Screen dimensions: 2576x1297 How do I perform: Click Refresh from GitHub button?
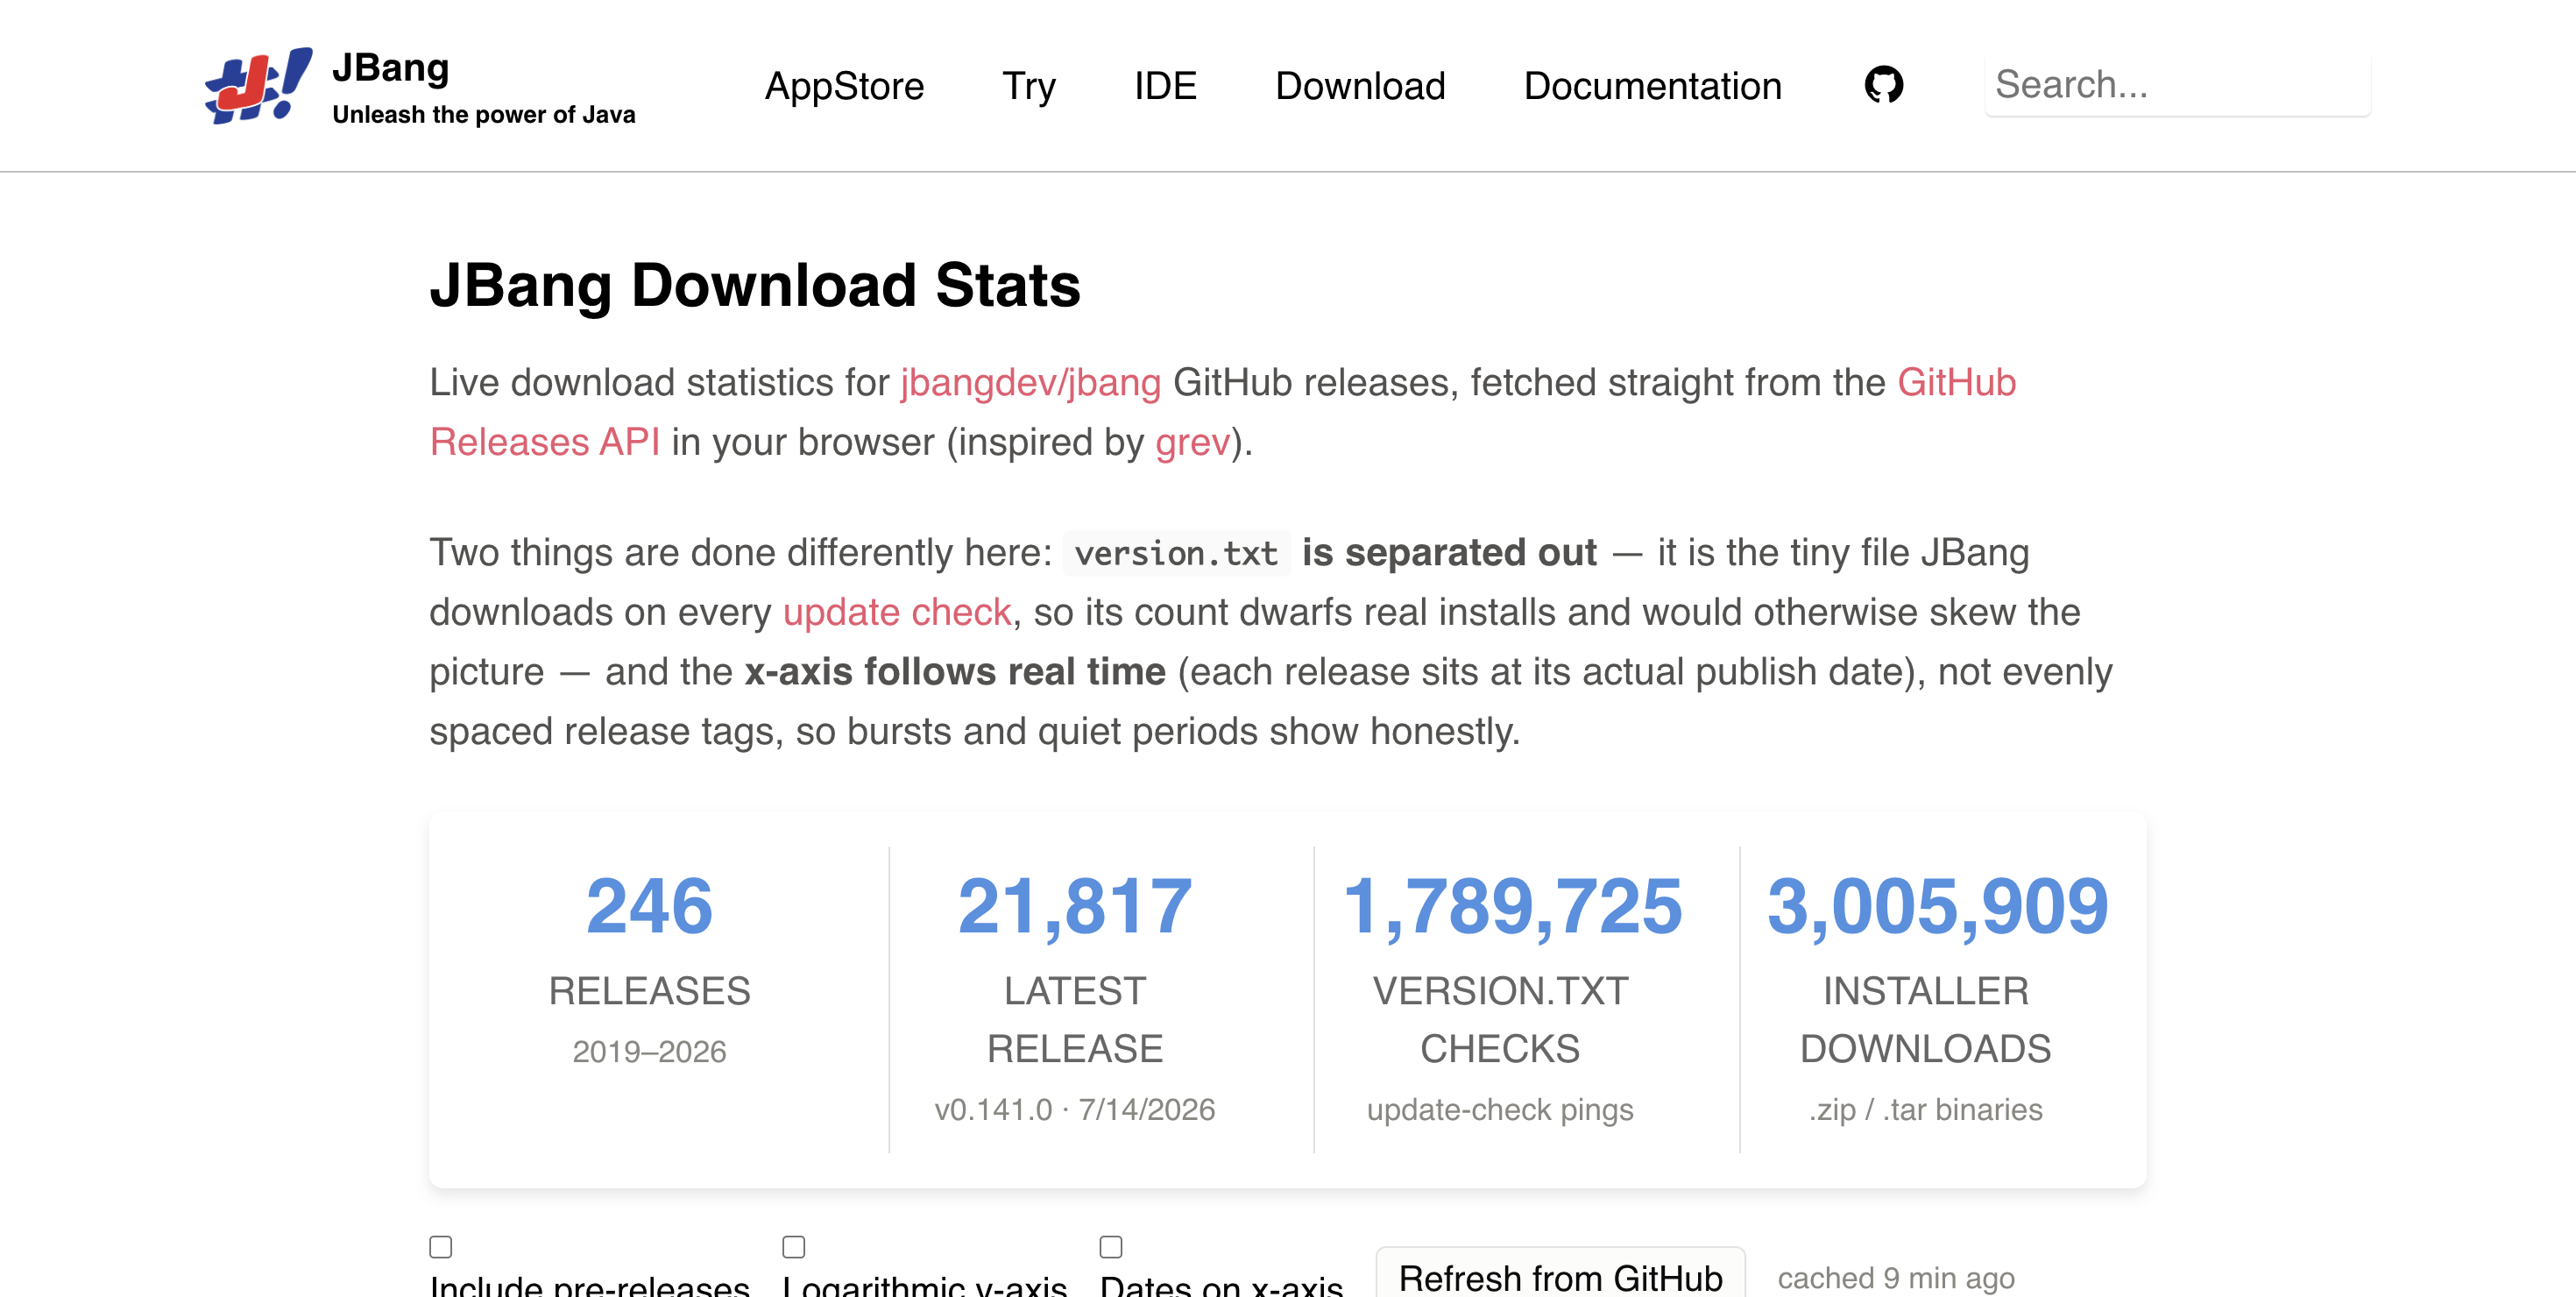click(1560, 1276)
